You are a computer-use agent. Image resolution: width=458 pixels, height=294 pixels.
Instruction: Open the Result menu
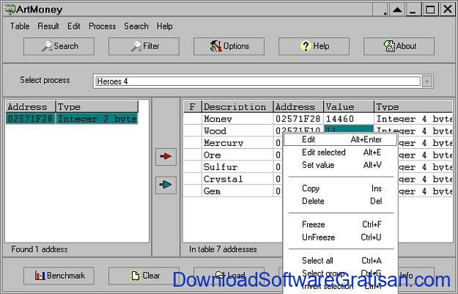(48, 26)
